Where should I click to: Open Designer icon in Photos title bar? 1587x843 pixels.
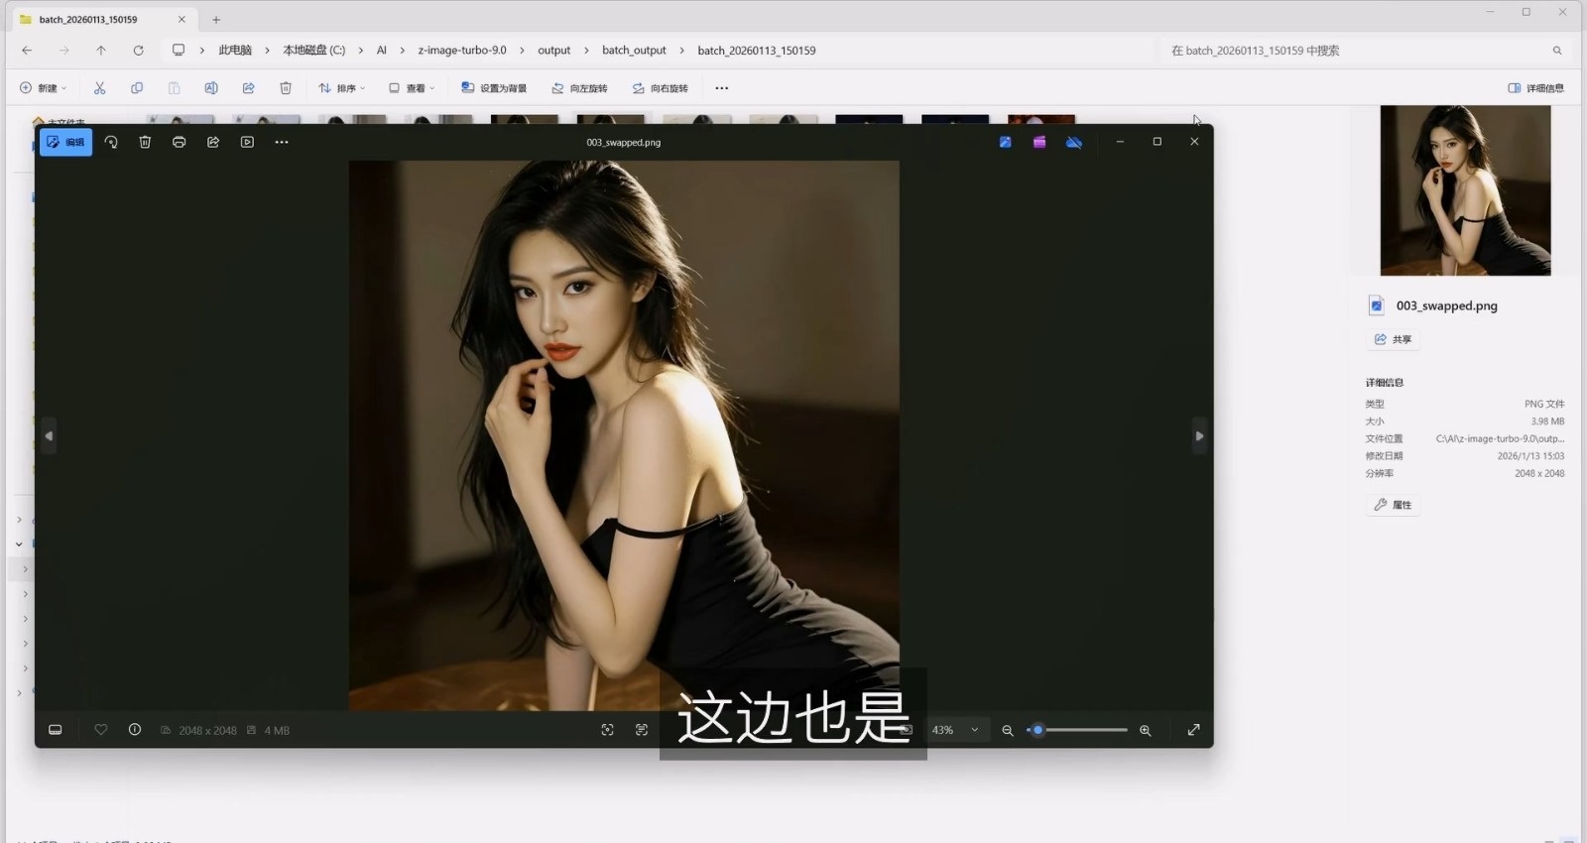click(x=1005, y=142)
